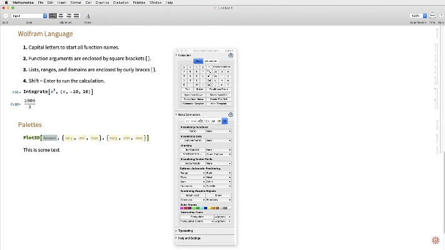Viewport: 445px width, 250px height.
Task: Click the Print icon in toolbar
Action: pyautogui.click(x=432, y=16)
